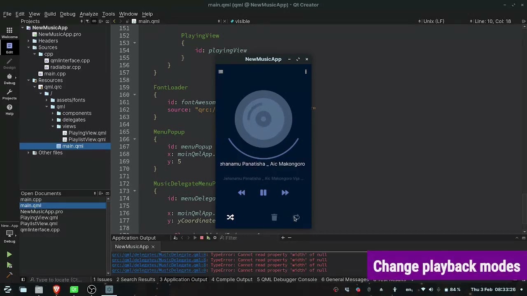Collapse the NewMusicApp project root
Image resolution: width=527 pixels, height=296 pixels.
click(x=23, y=28)
